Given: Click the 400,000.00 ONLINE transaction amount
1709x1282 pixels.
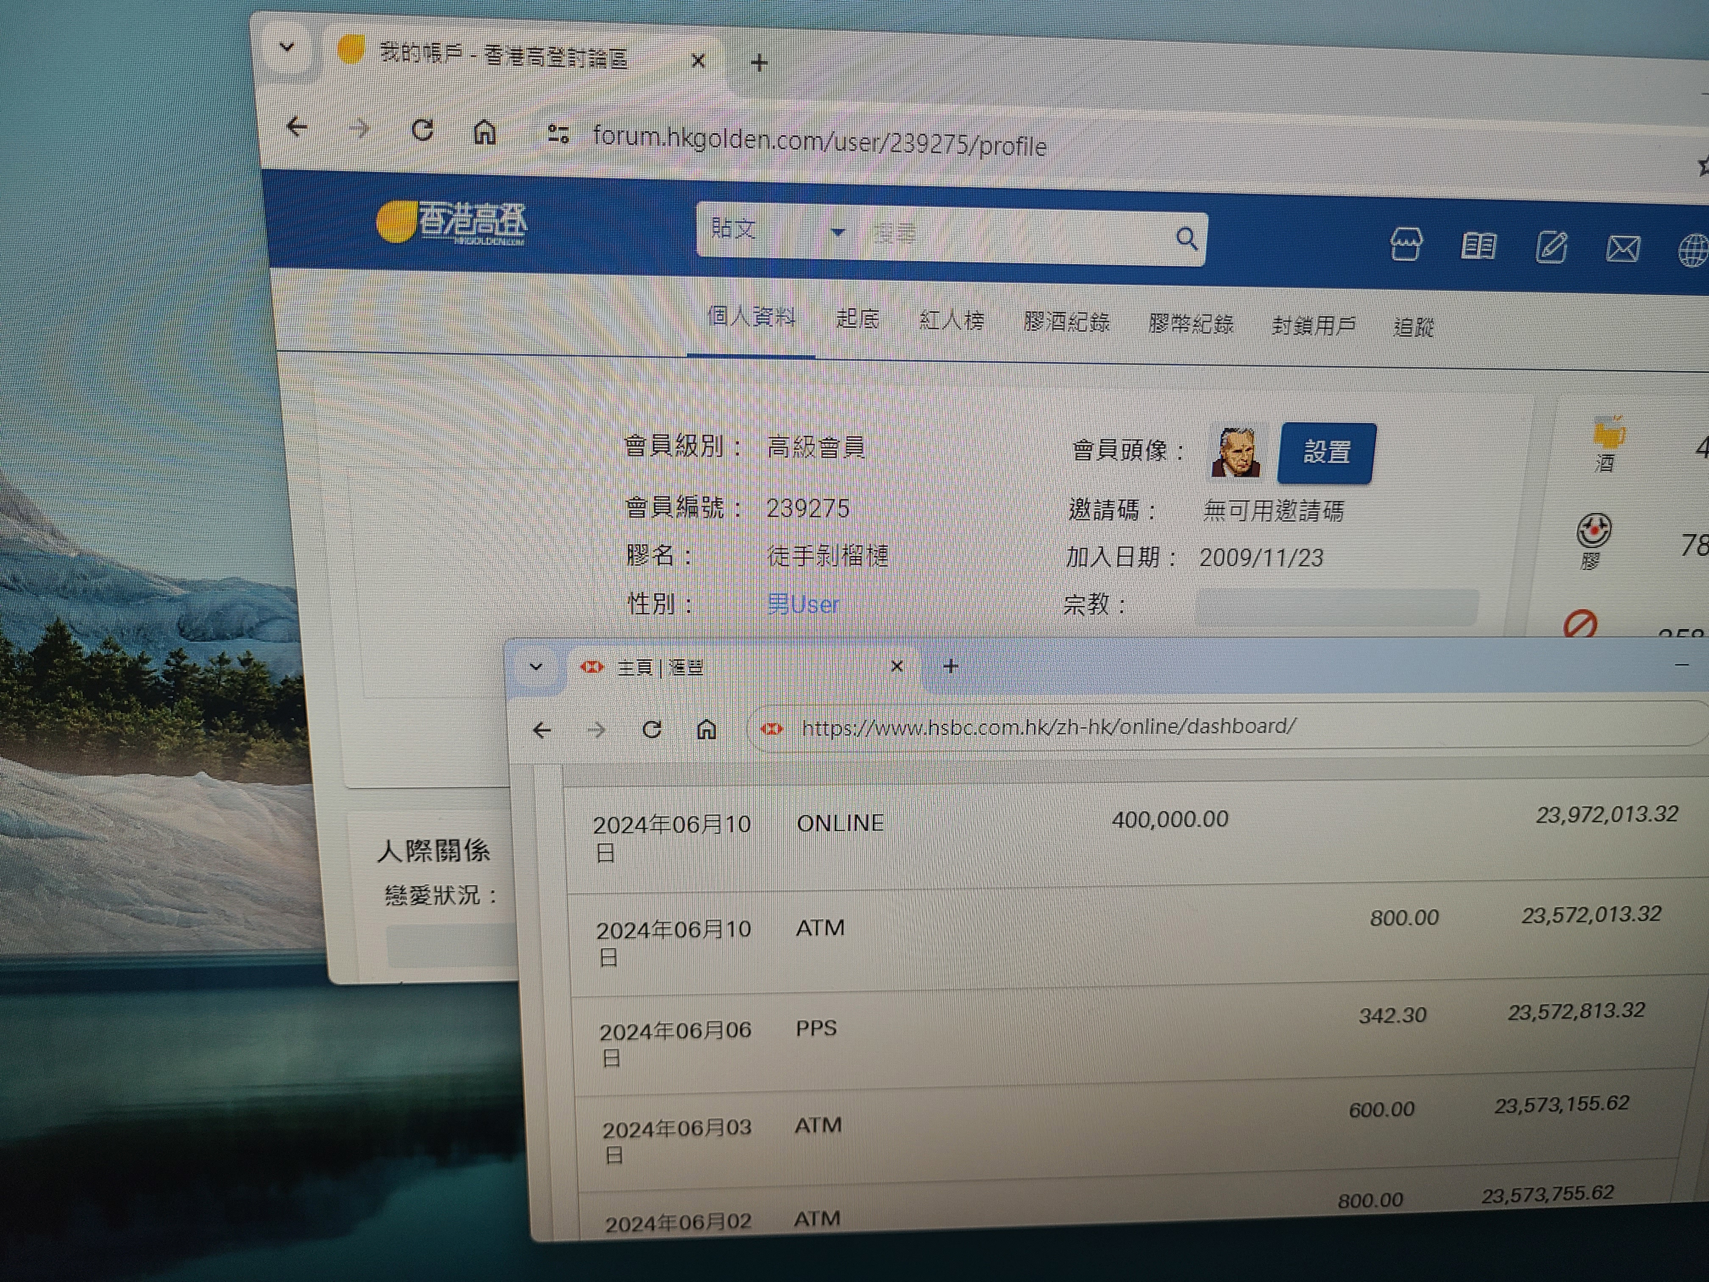Looking at the screenshot, I should click(1170, 819).
